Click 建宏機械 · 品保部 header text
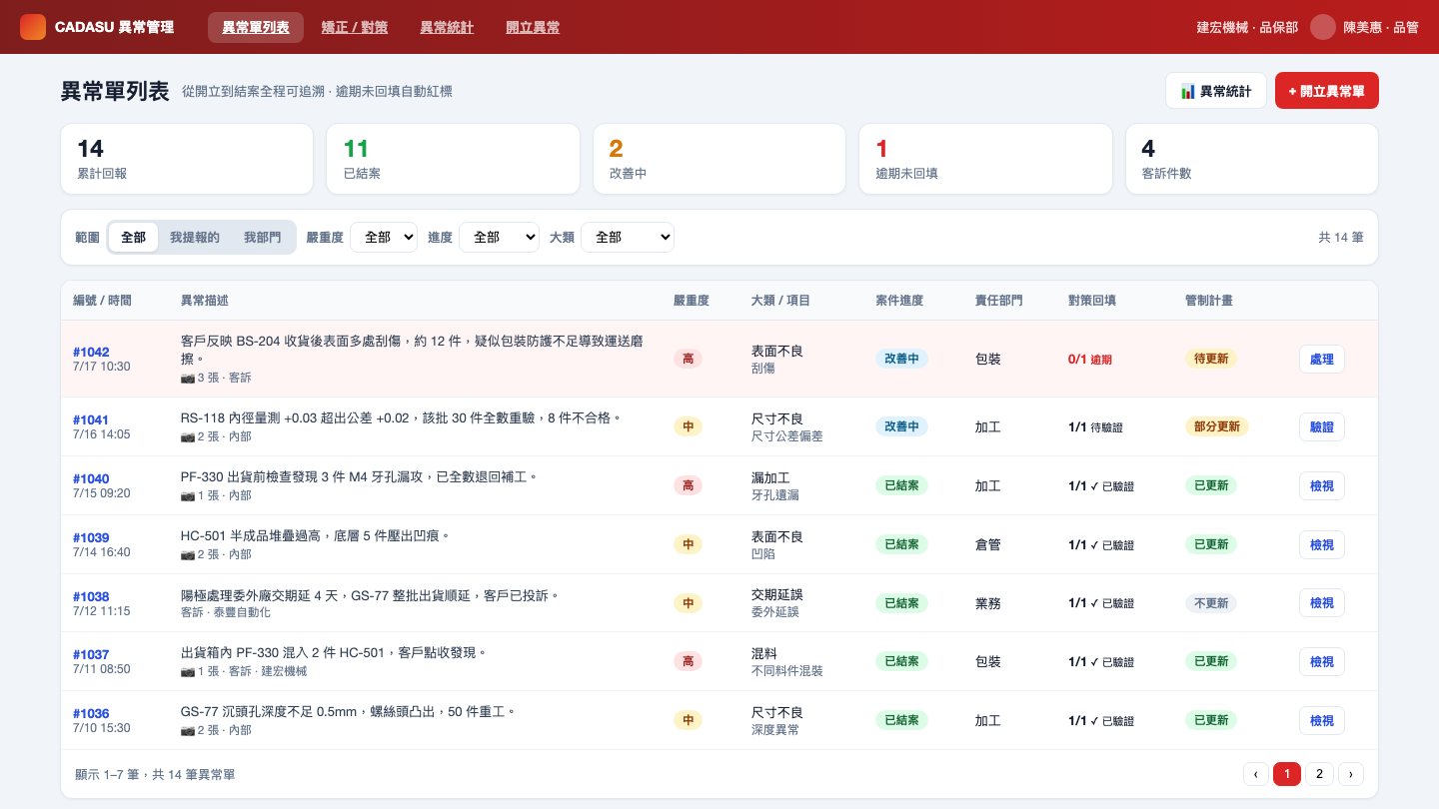 pos(1247,28)
